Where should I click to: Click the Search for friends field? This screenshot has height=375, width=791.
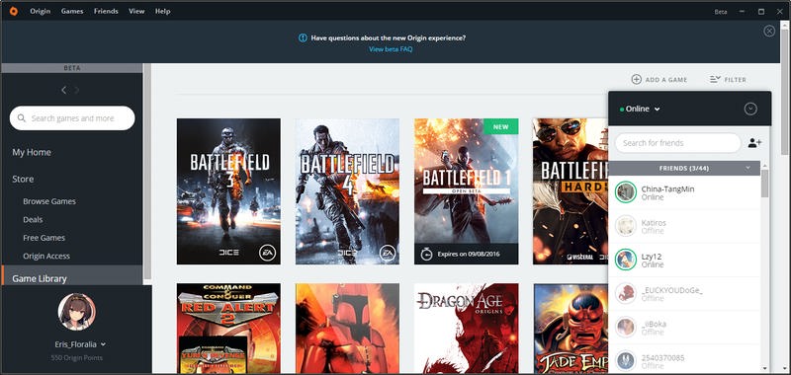677,143
